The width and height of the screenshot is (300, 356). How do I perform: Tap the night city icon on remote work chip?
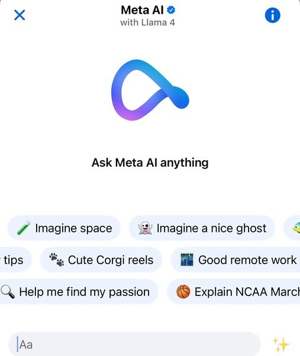[x=187, y=260]
